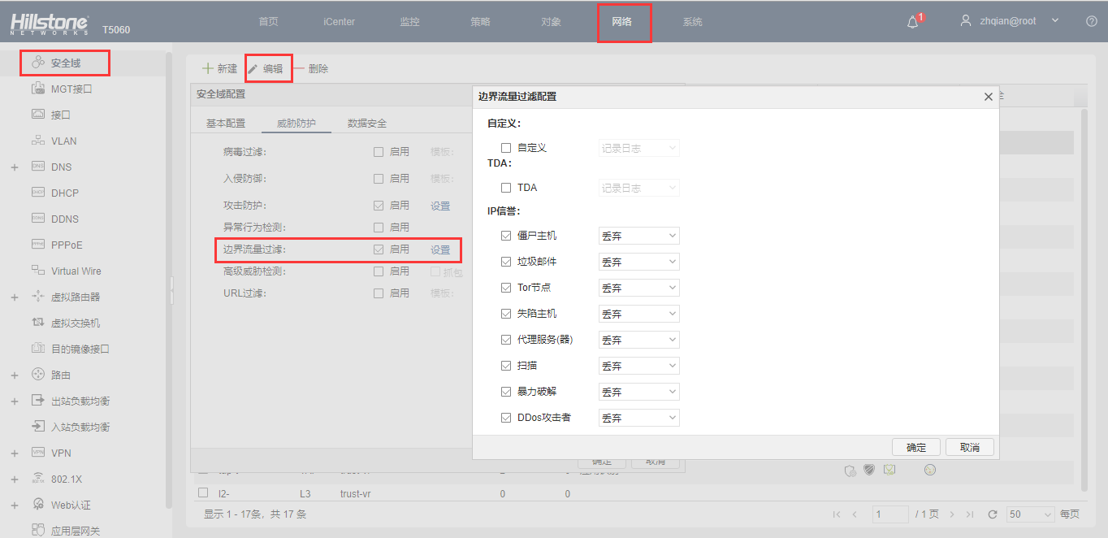Click the user avatar icon beside zhqian@root

click(x=965, y=20)
